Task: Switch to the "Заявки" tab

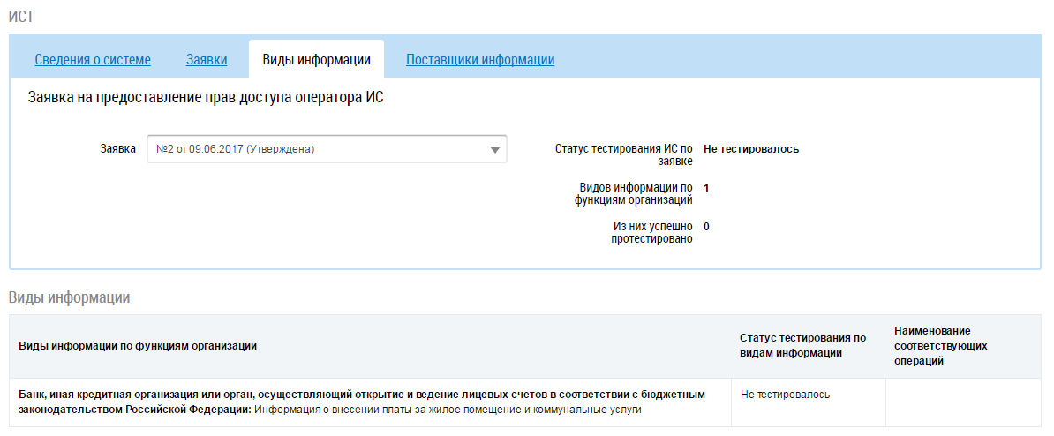Action: coord(207,60)
